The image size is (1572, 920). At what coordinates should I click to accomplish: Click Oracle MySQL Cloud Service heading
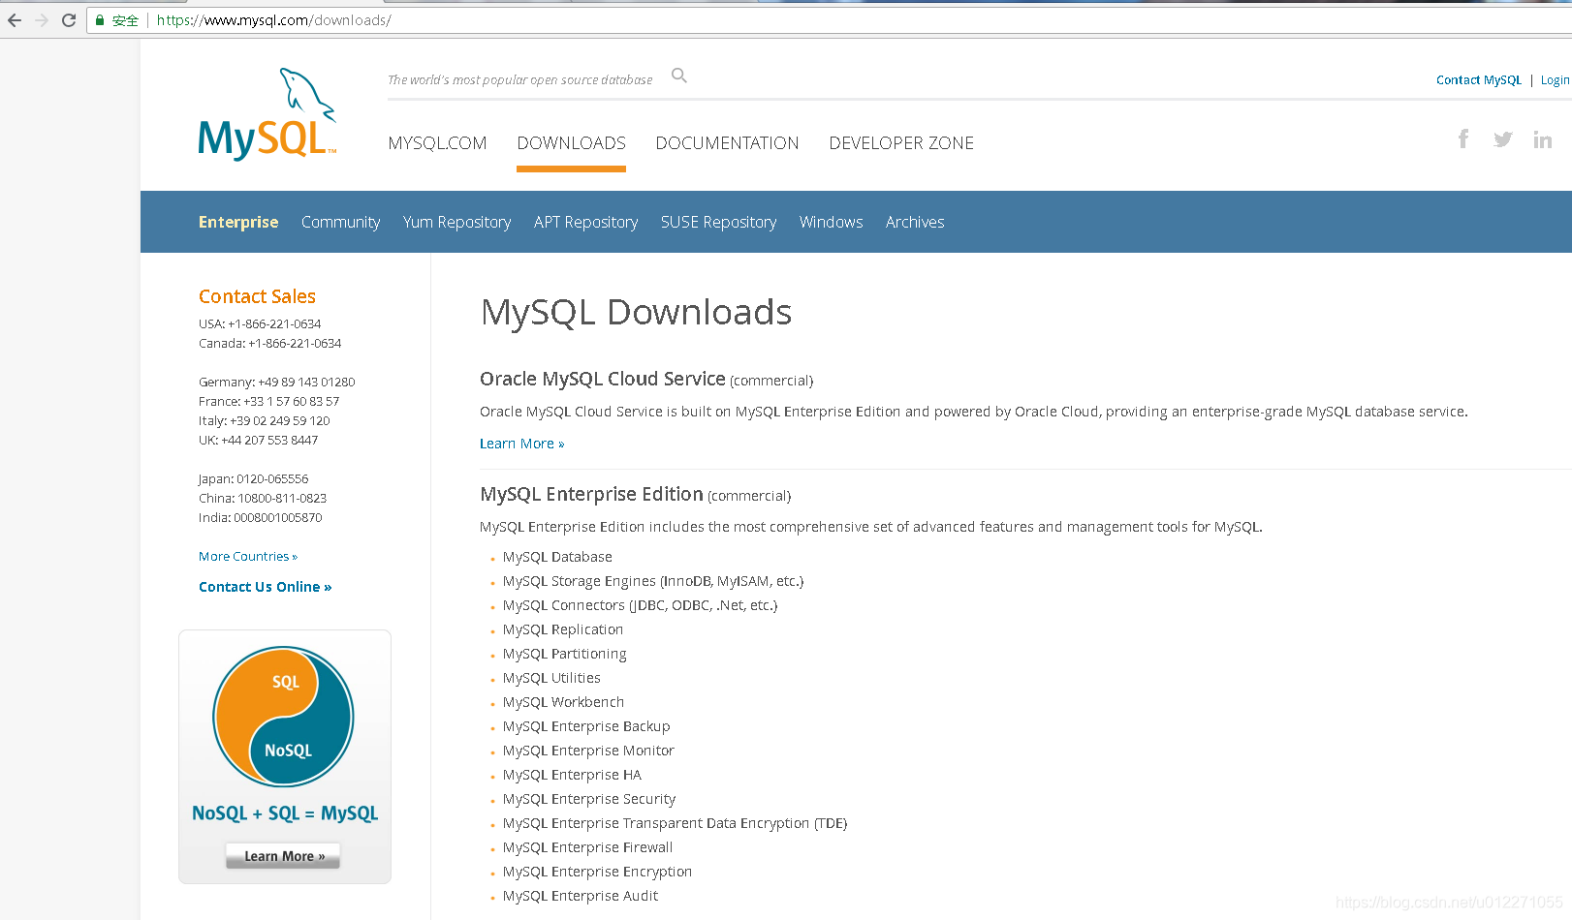[602, 379]
